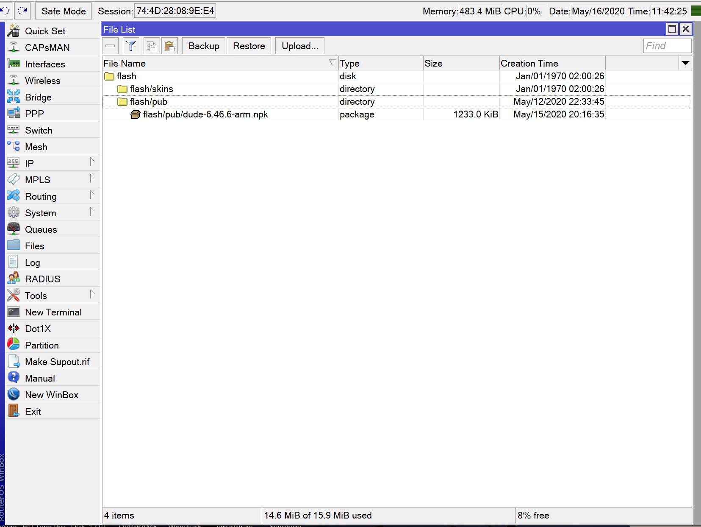Click the Upload... button

300,46
